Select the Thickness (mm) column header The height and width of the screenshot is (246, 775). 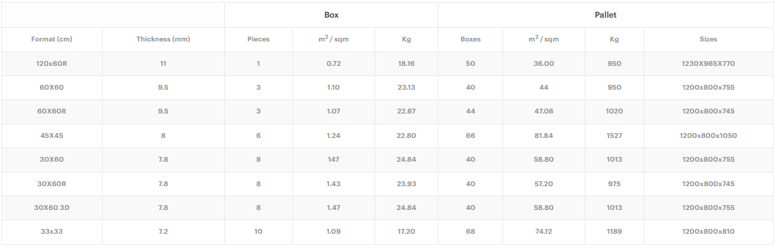click(x=163, y=39)
